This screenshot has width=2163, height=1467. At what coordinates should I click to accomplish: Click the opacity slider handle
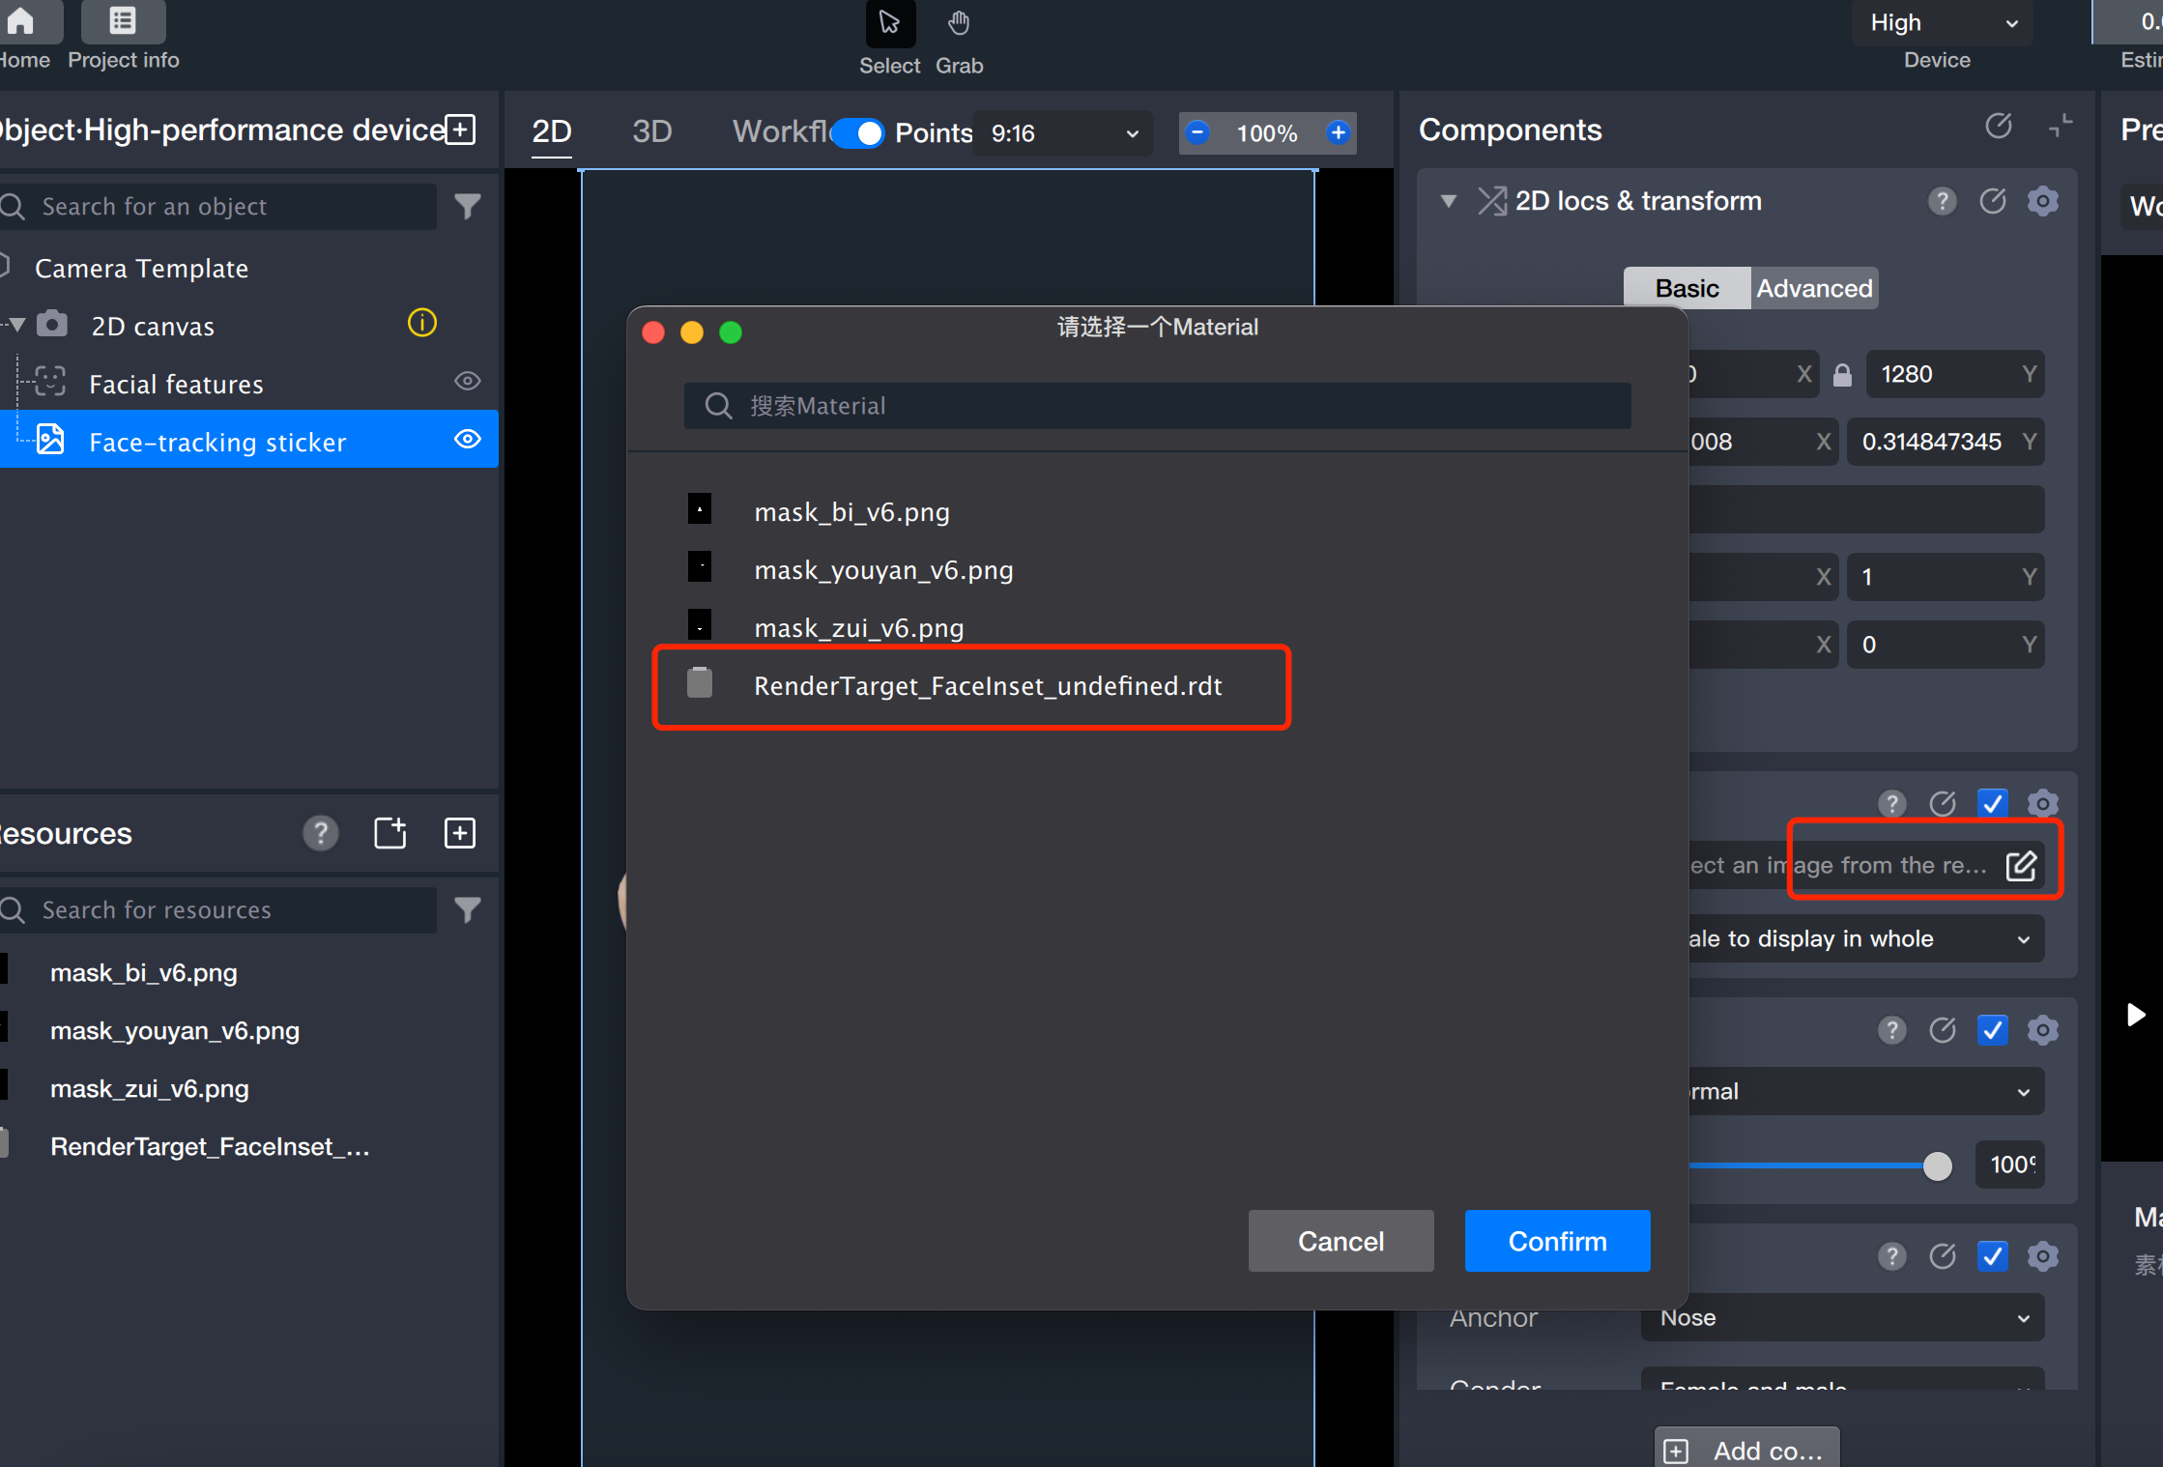click(1937, 1165)
